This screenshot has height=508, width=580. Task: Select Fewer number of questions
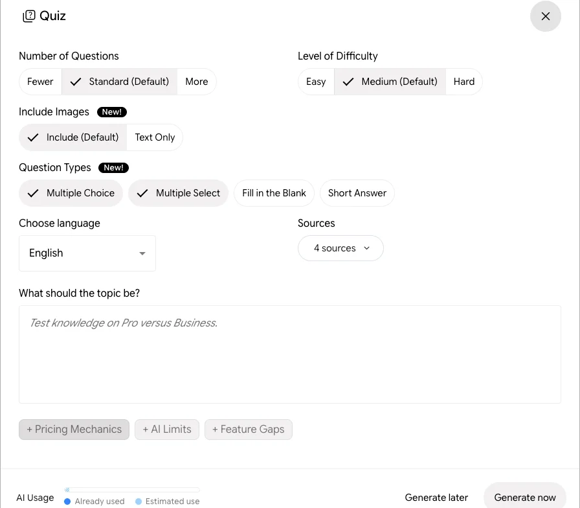40,82
